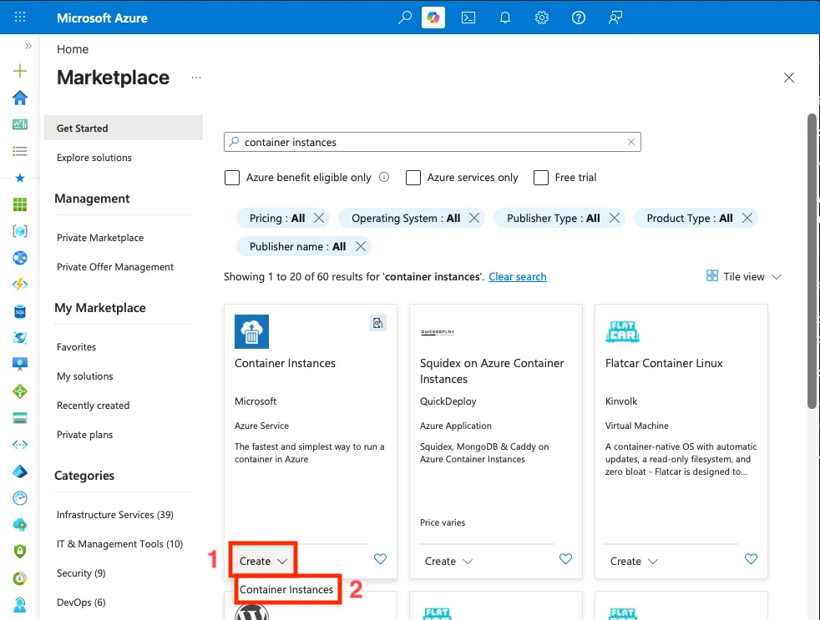Open Private Offer Management
This screenshot has height=620, width=820.
point(115,267)
